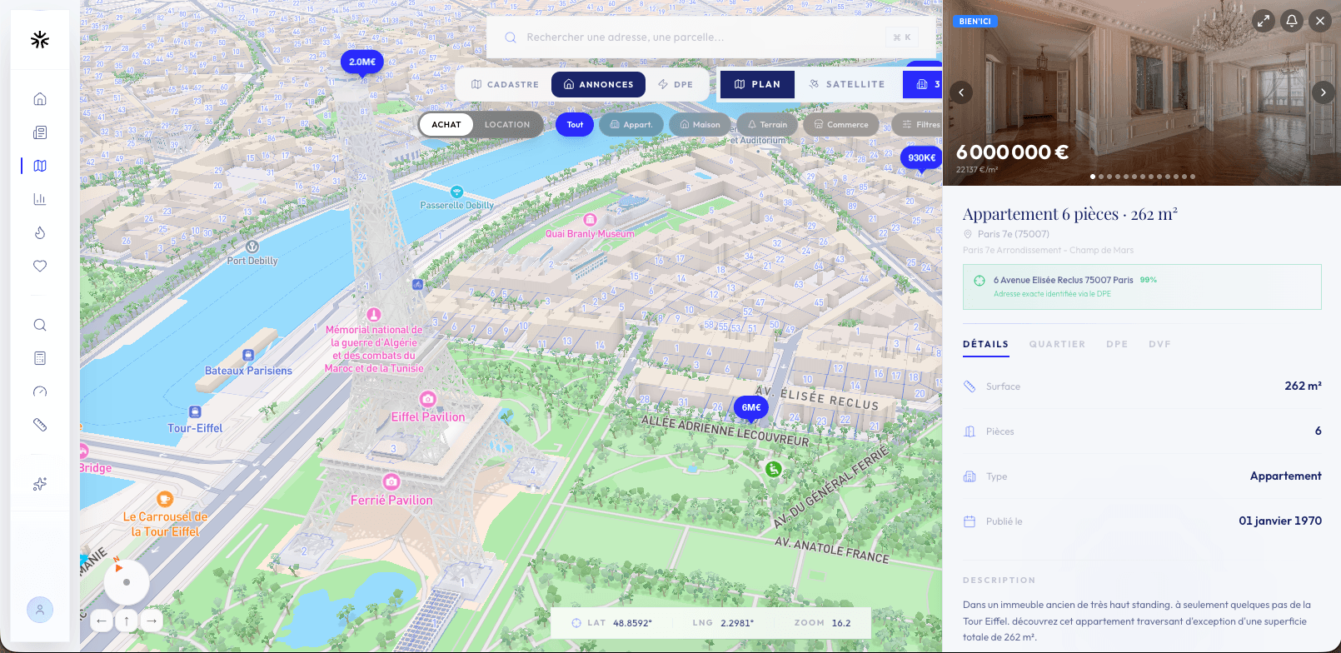Open the flame trending icon in sidebar
This screenshot has height=653, width=1341.
pyautogui.click(x=40, y=232)
